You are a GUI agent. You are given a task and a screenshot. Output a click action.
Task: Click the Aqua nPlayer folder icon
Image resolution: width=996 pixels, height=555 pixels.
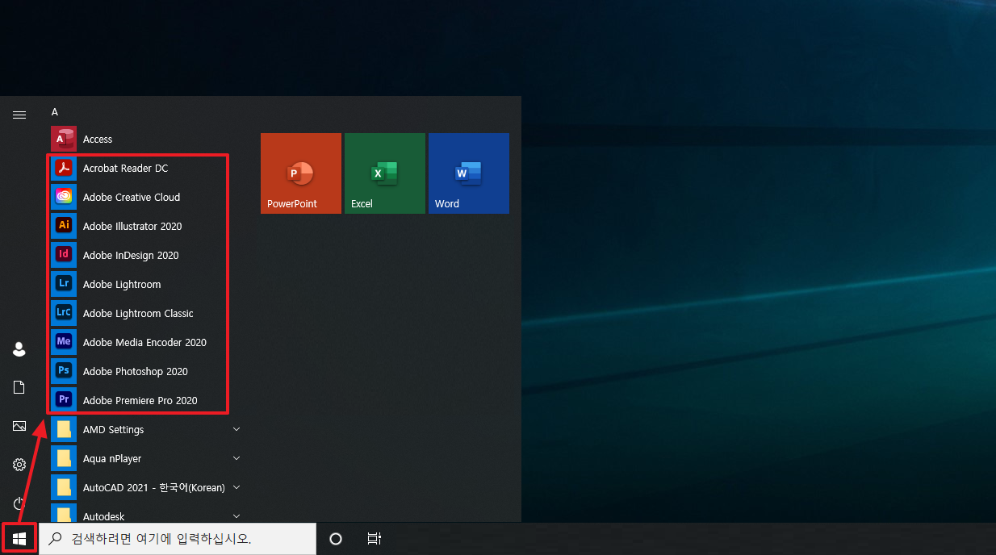64,458
